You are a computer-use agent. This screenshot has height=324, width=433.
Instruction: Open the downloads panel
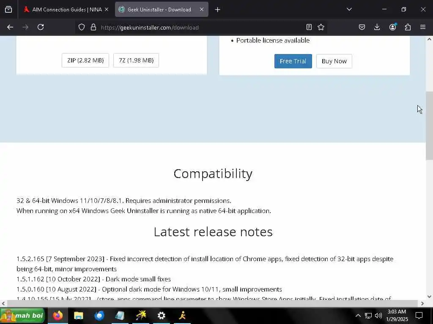(x=377, y=27)
